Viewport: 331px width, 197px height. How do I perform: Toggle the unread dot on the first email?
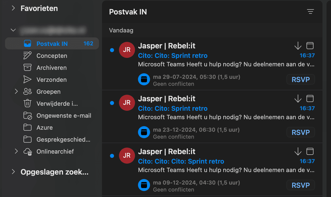click(x=112, y=50)
